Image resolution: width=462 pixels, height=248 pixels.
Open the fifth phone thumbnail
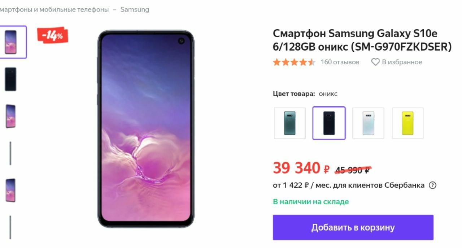[x=11, y=191]
